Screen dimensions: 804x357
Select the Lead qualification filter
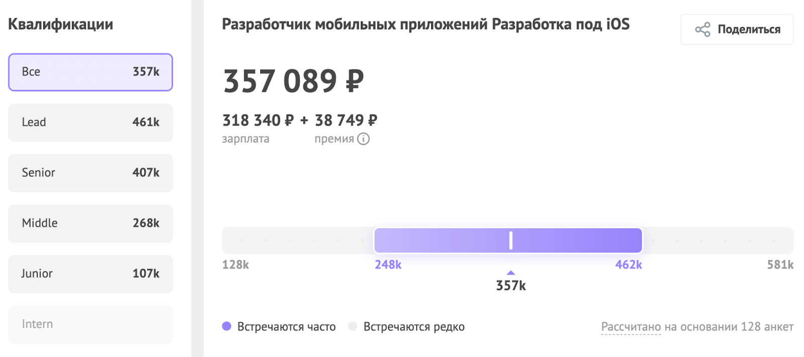click(90, 123)
